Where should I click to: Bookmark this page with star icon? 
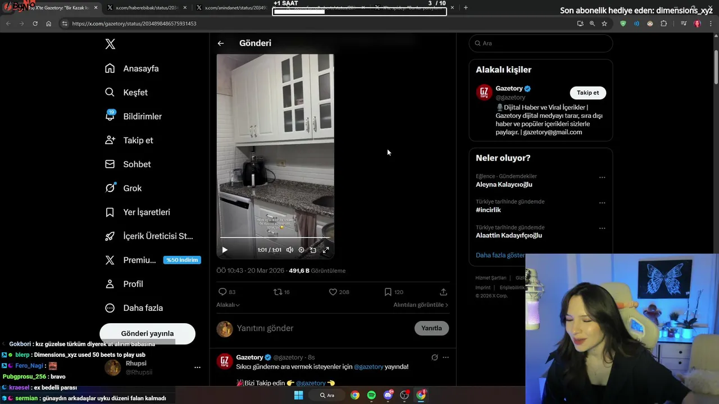coord(604,24)
